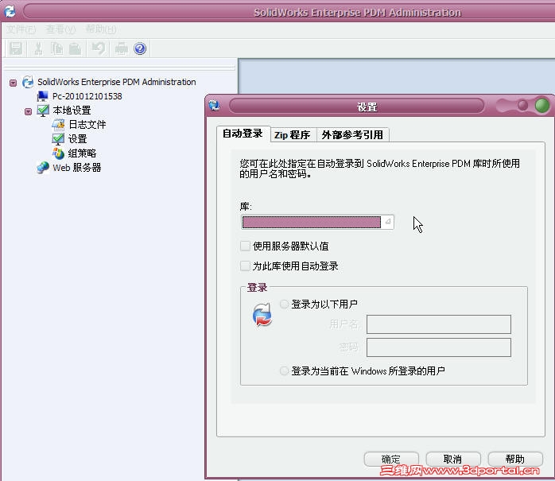555x481 pixels.
Task: Open the 库 vault dropdown
Action: 388,222
